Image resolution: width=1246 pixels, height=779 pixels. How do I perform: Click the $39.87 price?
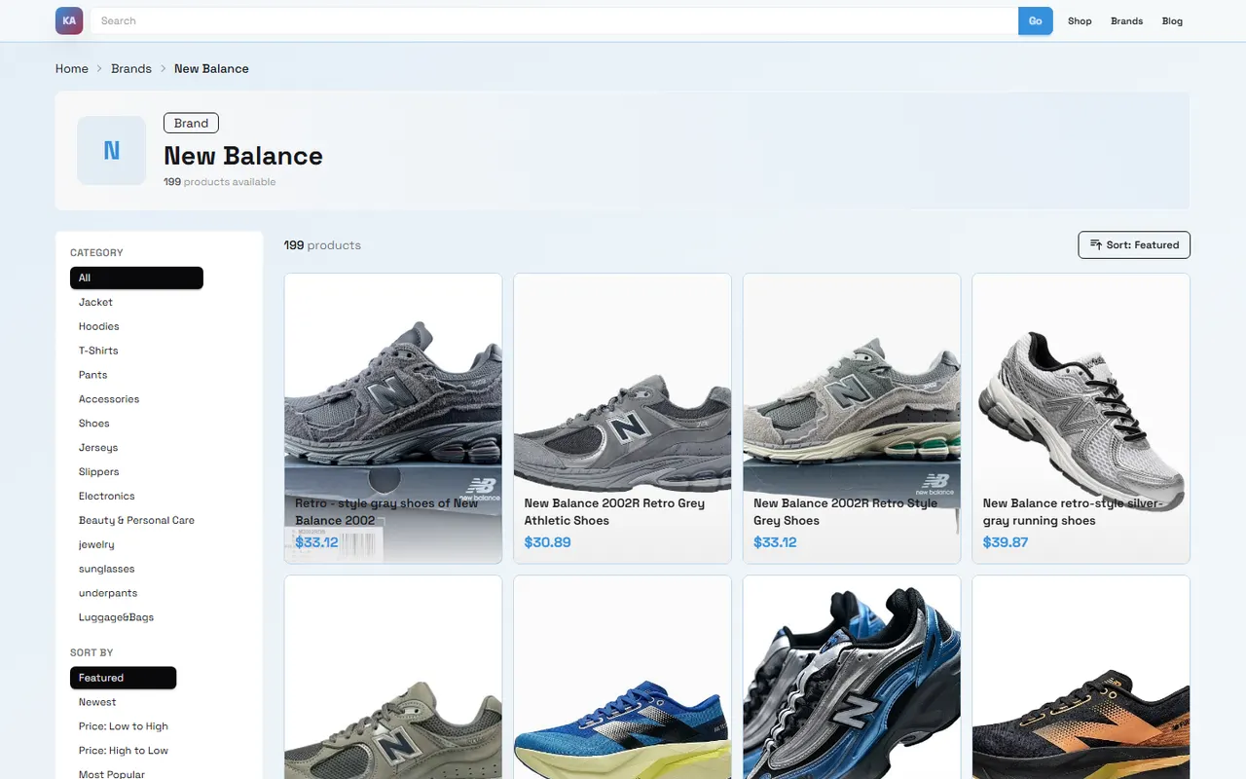pos(1006,542)
